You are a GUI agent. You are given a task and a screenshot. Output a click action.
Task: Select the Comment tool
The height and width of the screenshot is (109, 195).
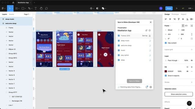[47, 8]
